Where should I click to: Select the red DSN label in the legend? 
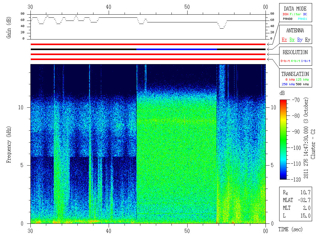[285, 14]
